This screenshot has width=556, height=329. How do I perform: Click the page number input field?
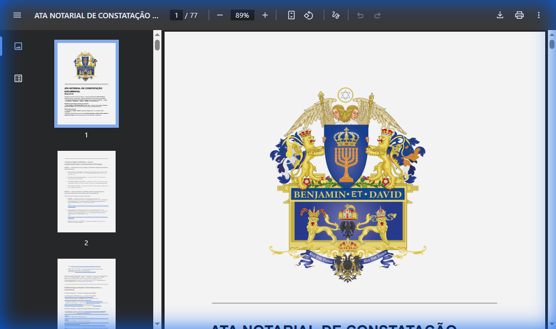176,15
